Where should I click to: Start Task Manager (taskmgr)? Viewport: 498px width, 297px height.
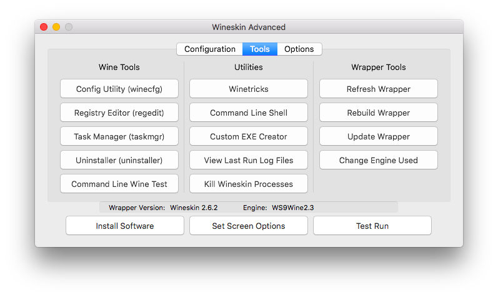tap(119, 136)
